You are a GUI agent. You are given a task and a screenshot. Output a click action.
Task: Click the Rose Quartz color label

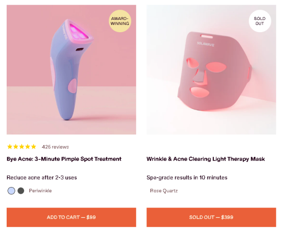point(164,190)
